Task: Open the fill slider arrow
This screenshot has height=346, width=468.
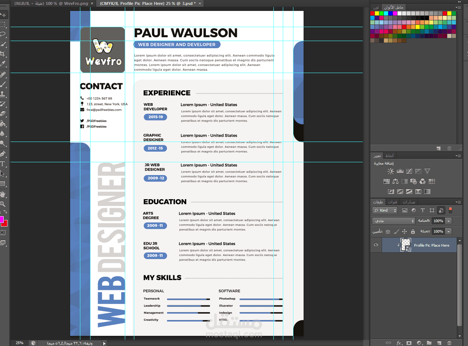Action: pos(448,232)
